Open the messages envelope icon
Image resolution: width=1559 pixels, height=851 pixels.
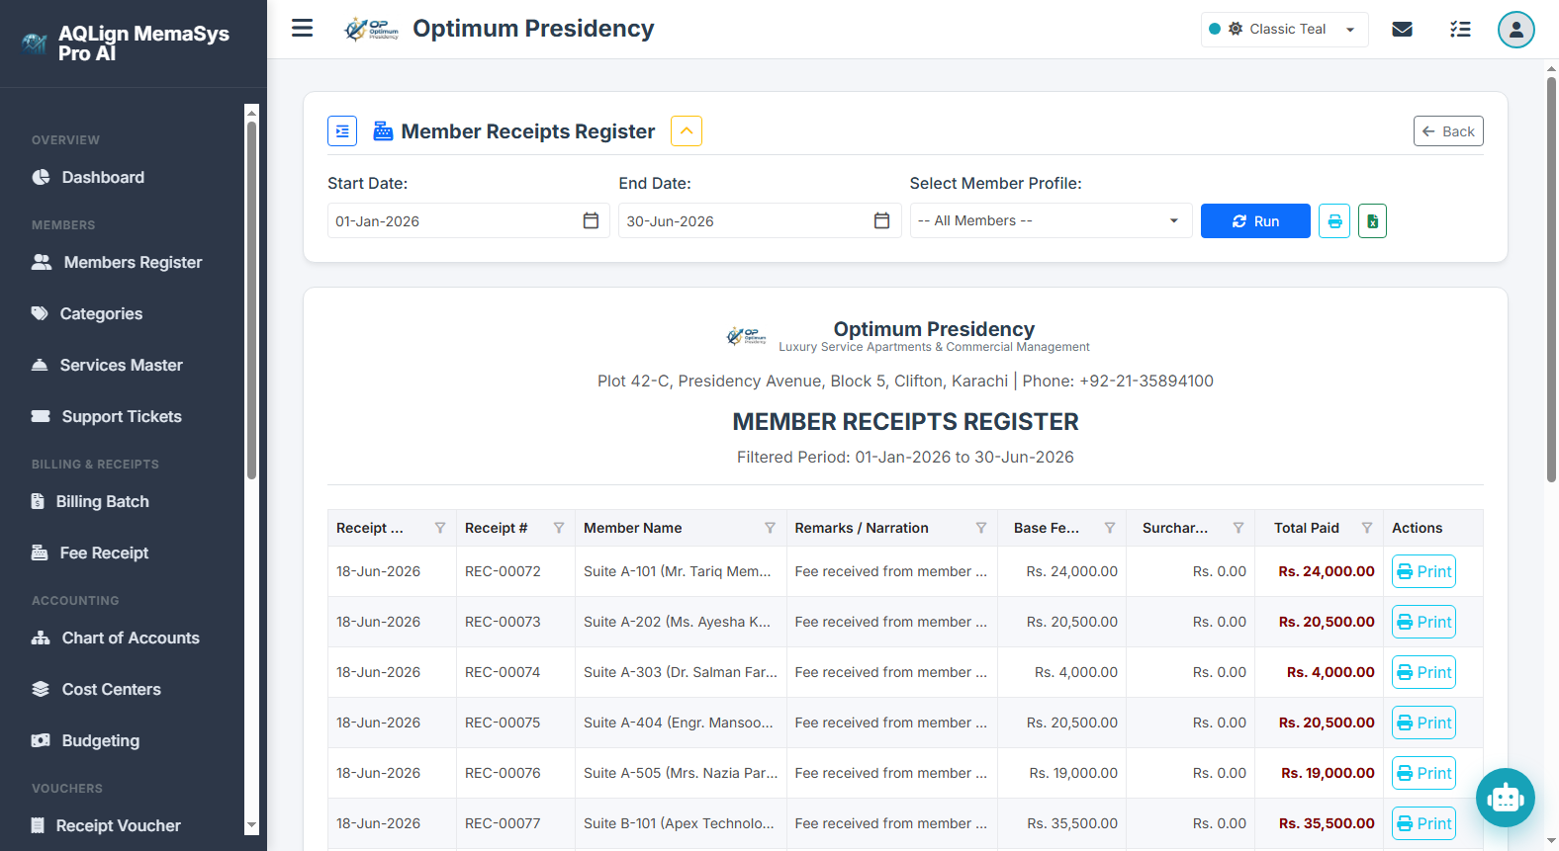point(1402,29)
